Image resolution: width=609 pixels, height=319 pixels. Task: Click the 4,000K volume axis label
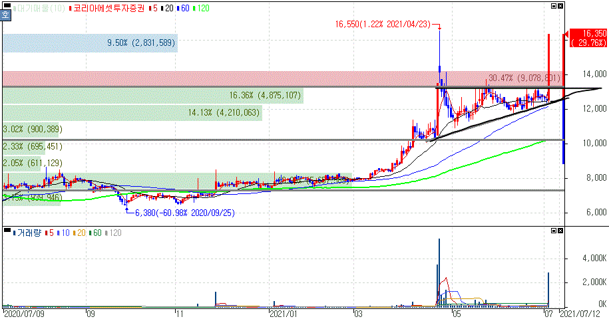(594, 258)
